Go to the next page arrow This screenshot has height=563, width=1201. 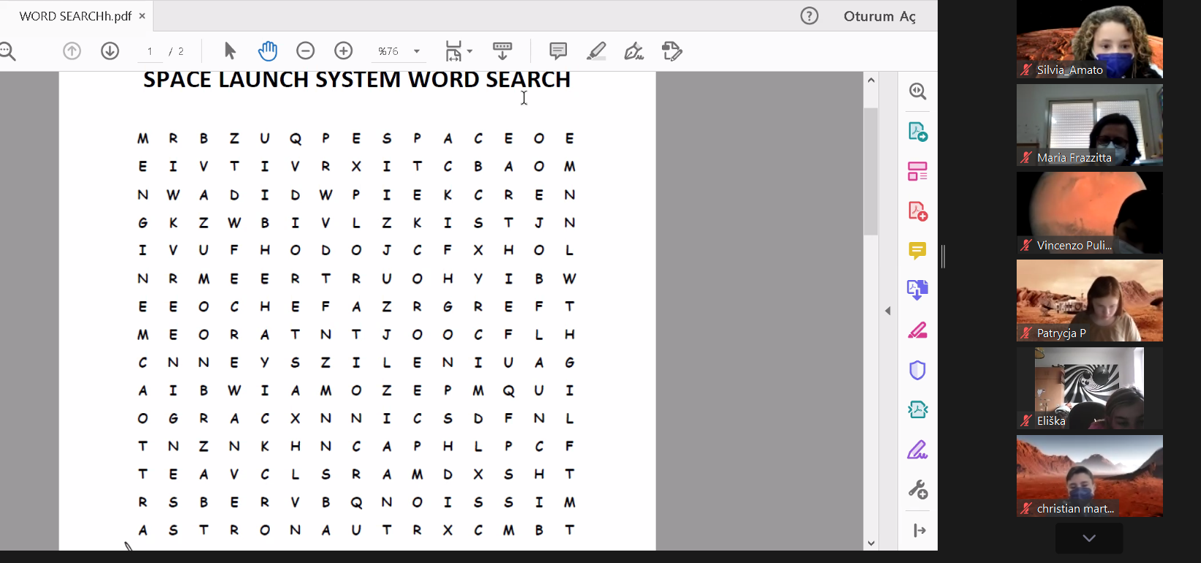[110, 51]
